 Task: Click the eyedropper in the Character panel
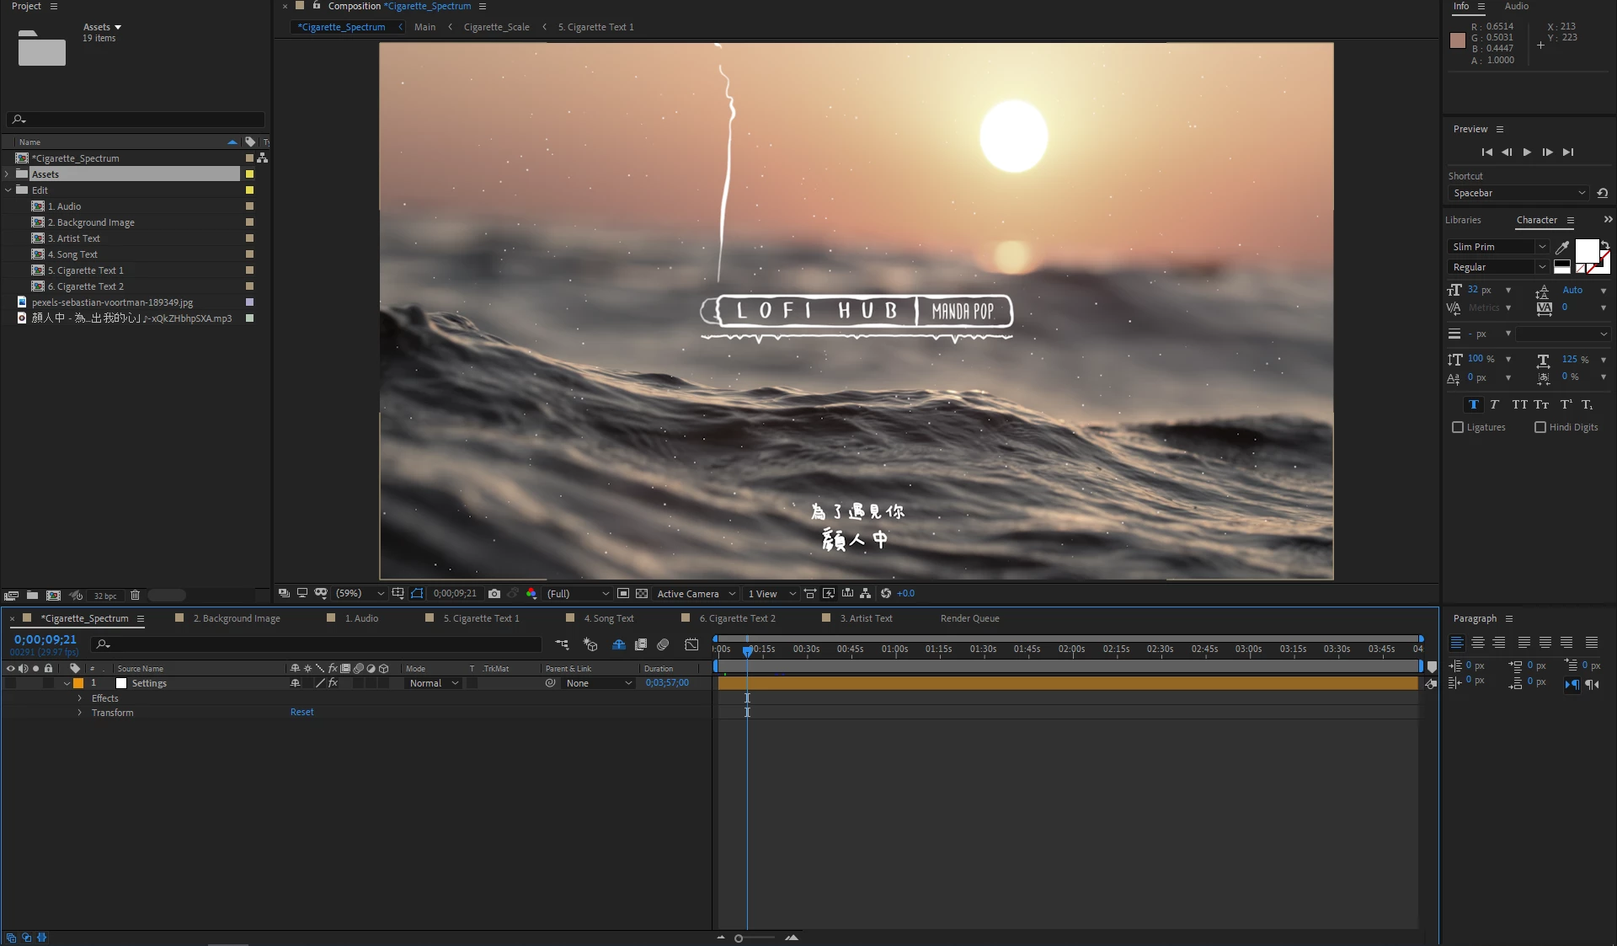pyautogui.click(x=1562, y=247)
